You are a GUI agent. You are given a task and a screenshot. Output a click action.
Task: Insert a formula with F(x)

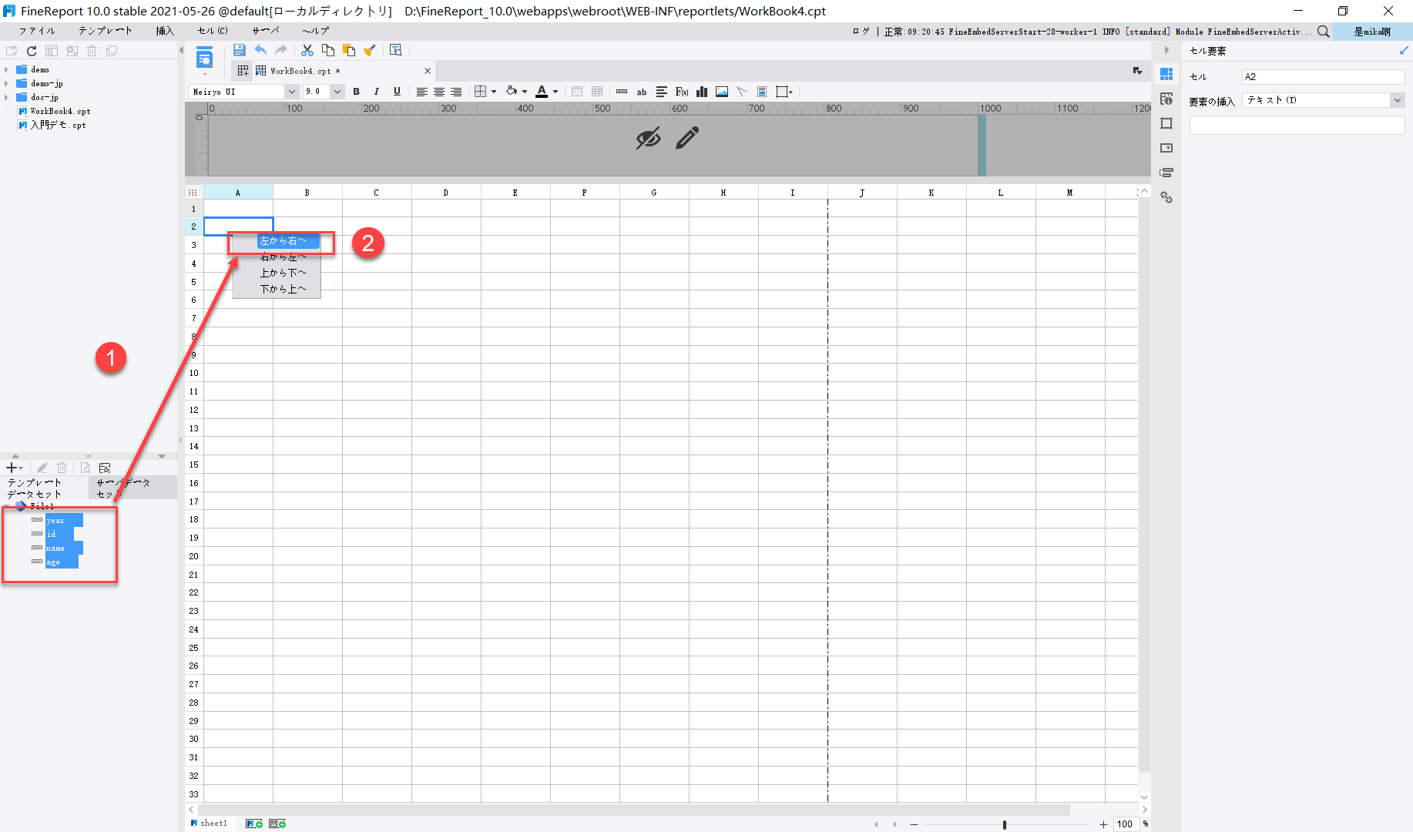coord(681,91)
